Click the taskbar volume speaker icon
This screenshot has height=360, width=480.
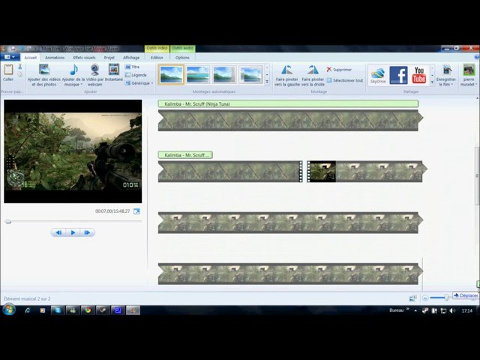click(453, 311)
